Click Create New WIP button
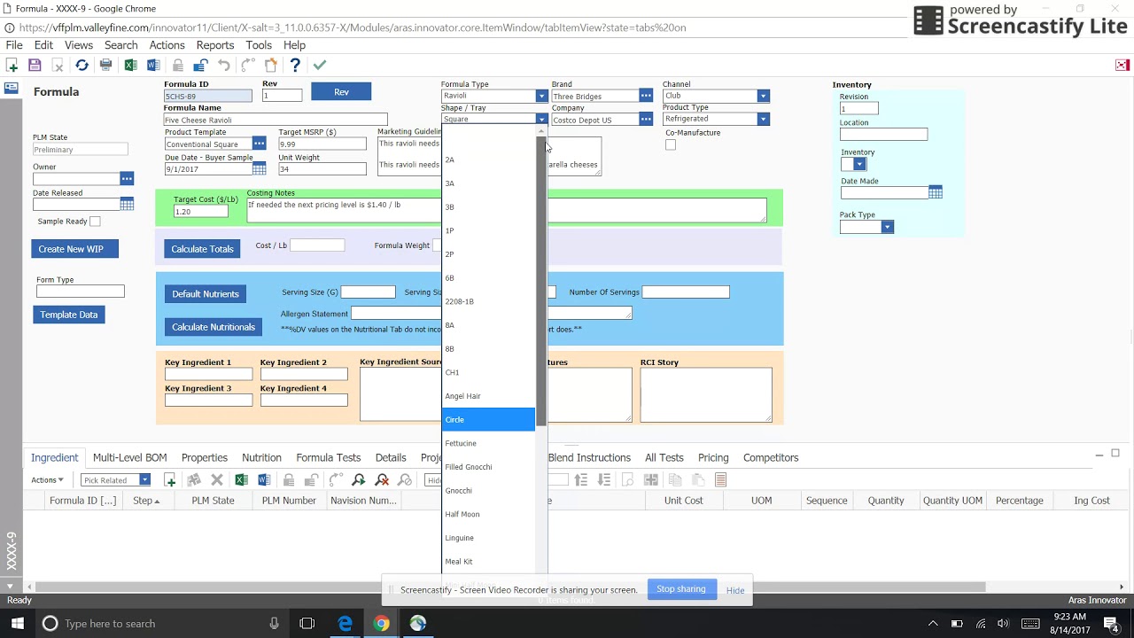The width and height of the screenshot is (1134, 638). (74, 249)
